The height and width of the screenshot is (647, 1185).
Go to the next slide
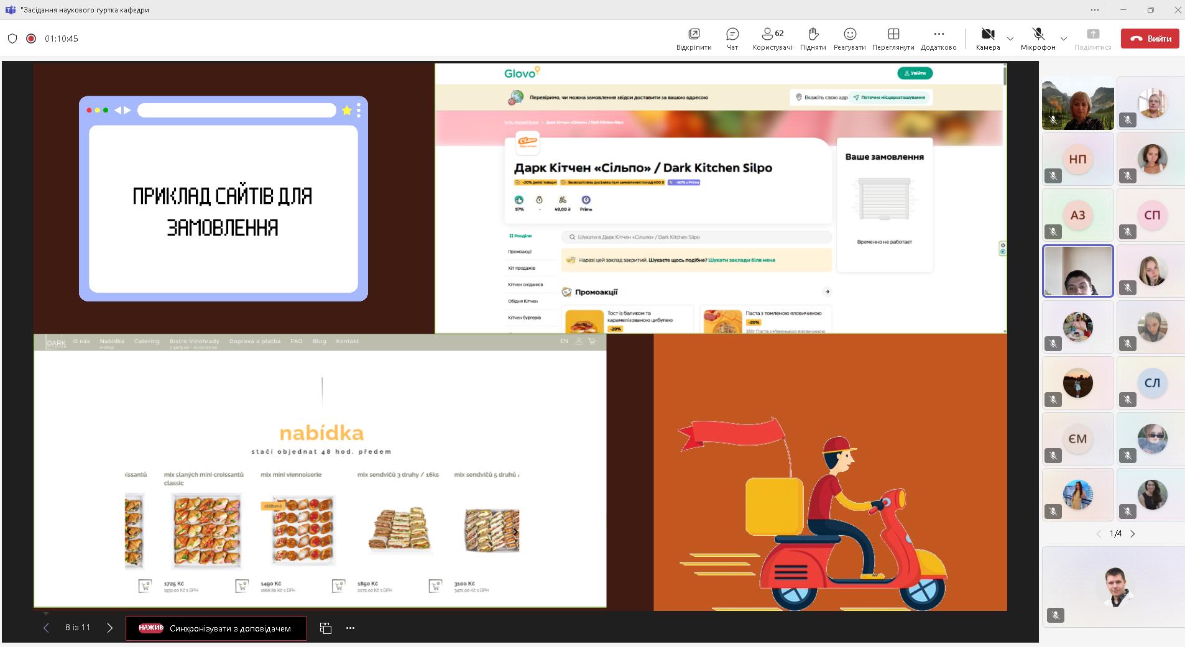(x=110, y=628)
